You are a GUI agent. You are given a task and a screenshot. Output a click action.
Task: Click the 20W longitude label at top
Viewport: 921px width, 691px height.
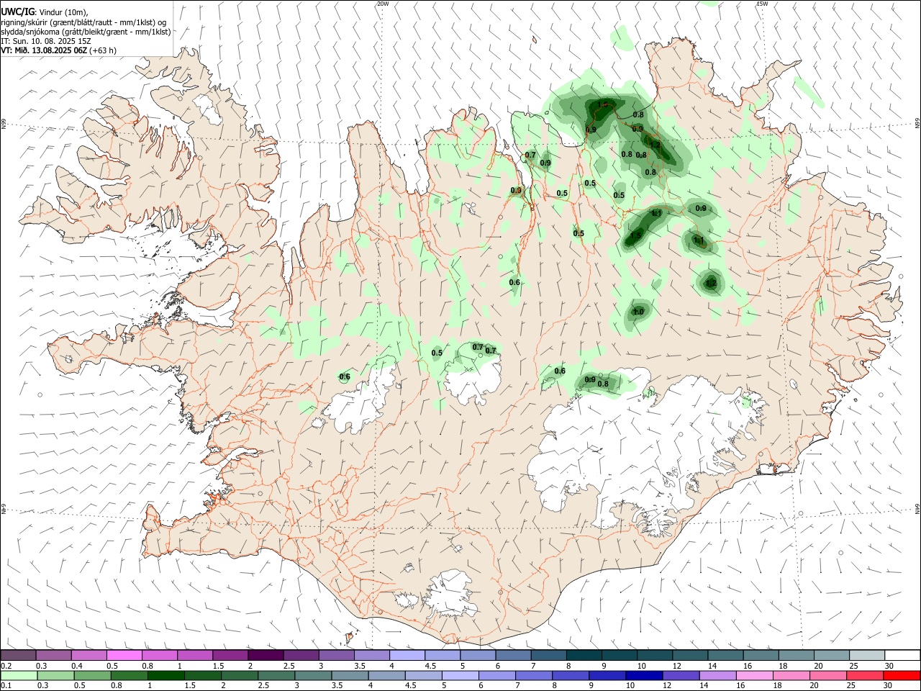coord(383,4)
